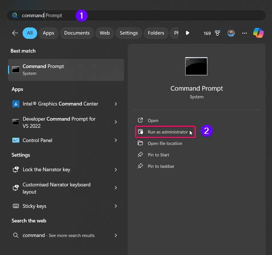
Task: Expand the Lock the Narrator key chevron
Action: pos(116,170)
